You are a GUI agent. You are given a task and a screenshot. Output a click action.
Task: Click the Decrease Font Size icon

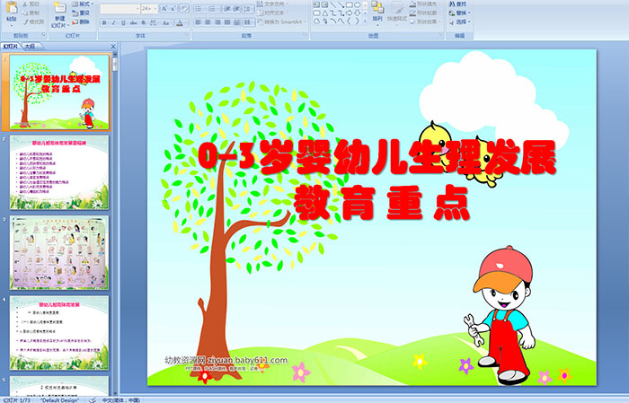[x=173, y=8]
